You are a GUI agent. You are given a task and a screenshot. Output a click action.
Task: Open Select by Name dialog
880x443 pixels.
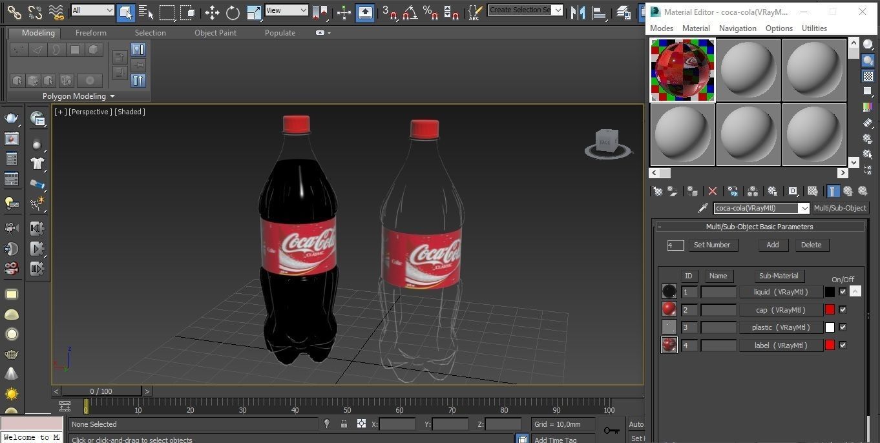(x=145, y=10)
